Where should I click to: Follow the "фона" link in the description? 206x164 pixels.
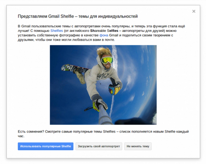pos(104,35)
